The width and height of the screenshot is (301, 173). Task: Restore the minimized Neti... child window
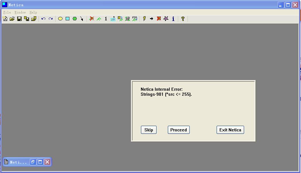click(x=33, y=162)
